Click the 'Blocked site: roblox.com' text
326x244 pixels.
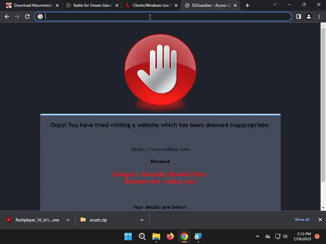coord(160,181)
